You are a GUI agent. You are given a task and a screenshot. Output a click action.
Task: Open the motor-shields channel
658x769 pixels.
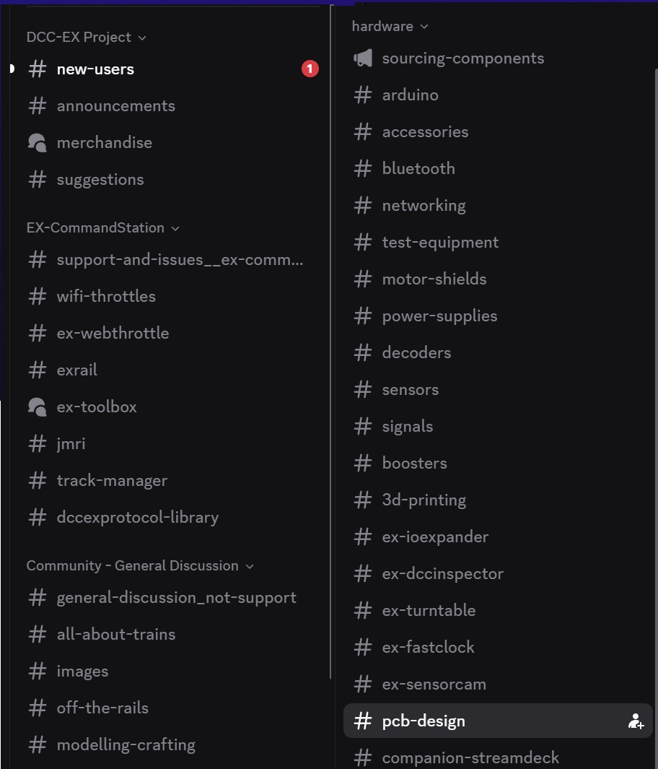434,279
